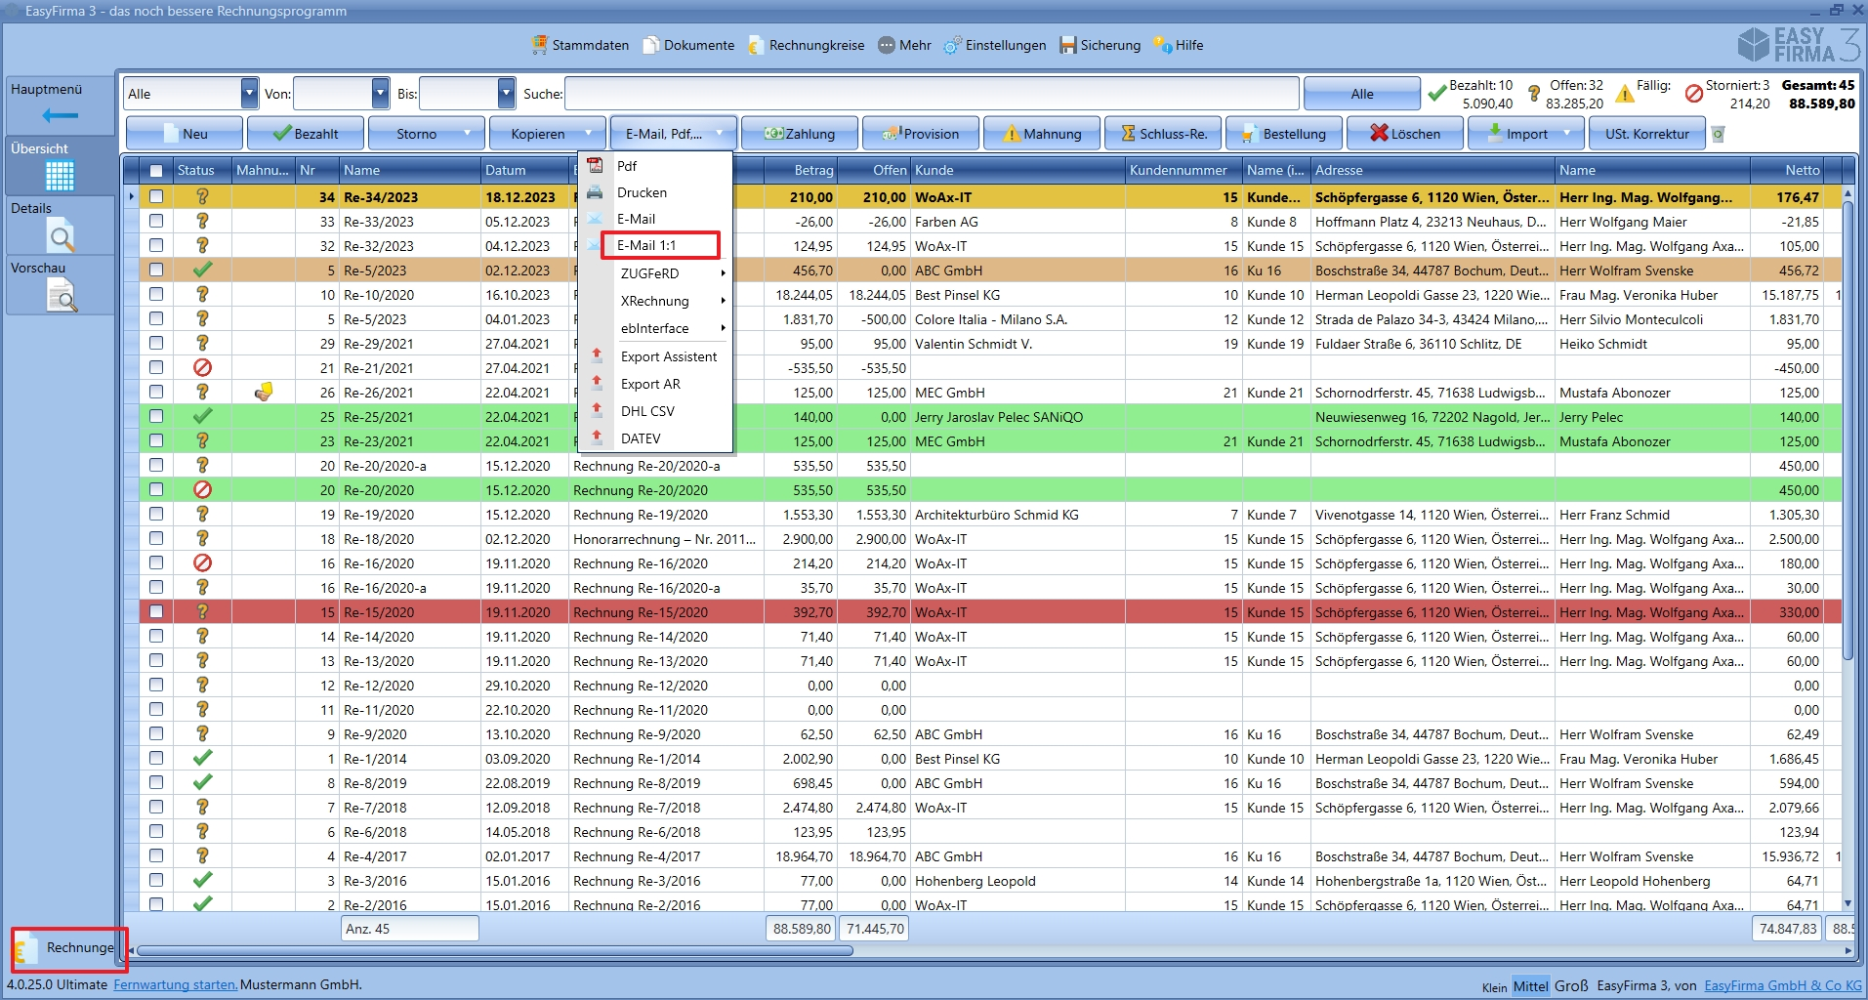
Task: Open the Von date dropdown
Action: (x=381, y=94)
